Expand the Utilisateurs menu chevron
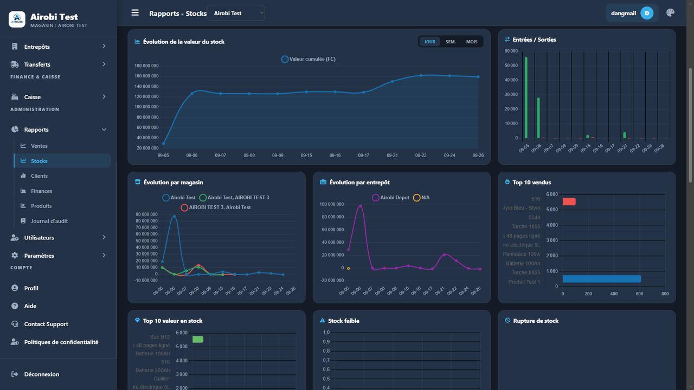 104,238
